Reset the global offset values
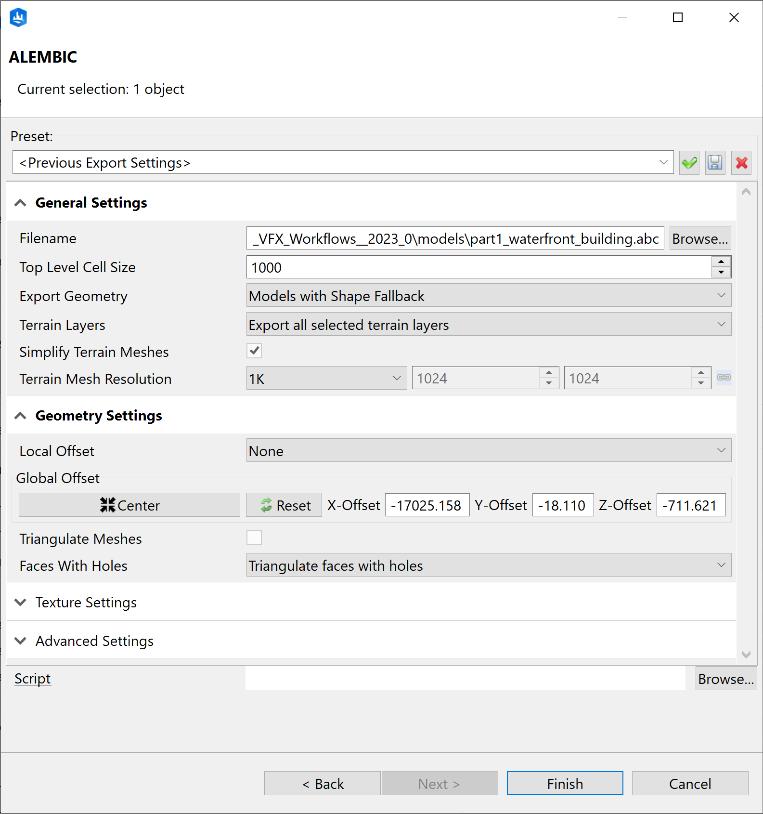 coord(284,505)
